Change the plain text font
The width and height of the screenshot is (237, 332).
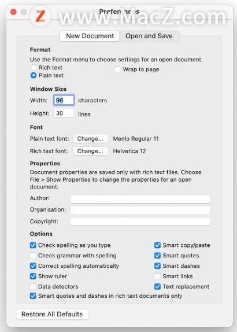(x=90, y=139)
